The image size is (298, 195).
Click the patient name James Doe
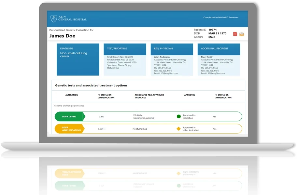tap(62, 36)
